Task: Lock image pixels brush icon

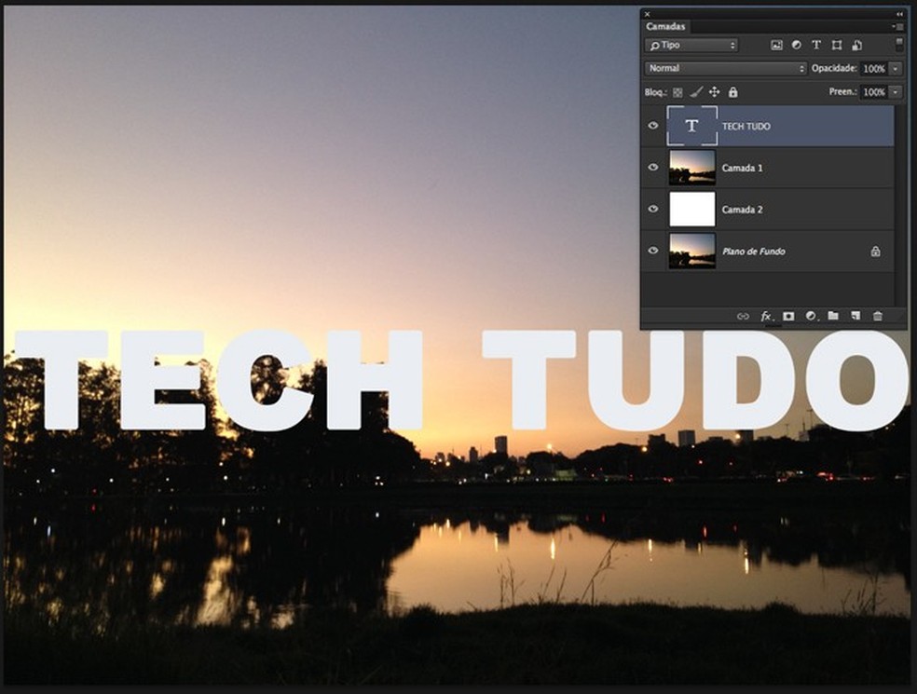Action: coord(696,92)
